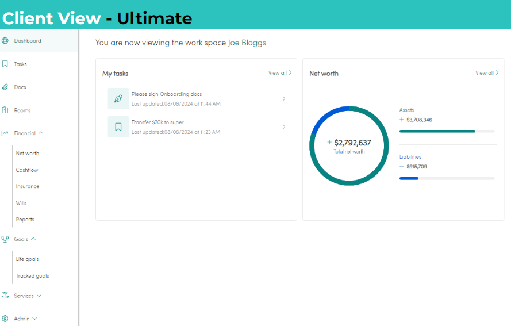Click pen icon beside Onboarding docs task

118,98
